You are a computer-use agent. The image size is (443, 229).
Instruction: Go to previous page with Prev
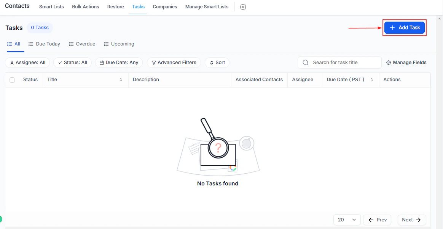[x=377, y=220]
